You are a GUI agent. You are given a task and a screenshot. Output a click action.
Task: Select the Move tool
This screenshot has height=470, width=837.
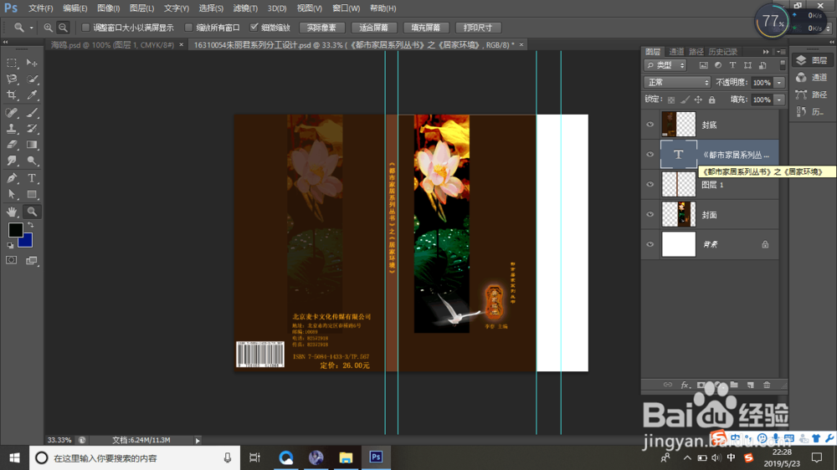32,63
